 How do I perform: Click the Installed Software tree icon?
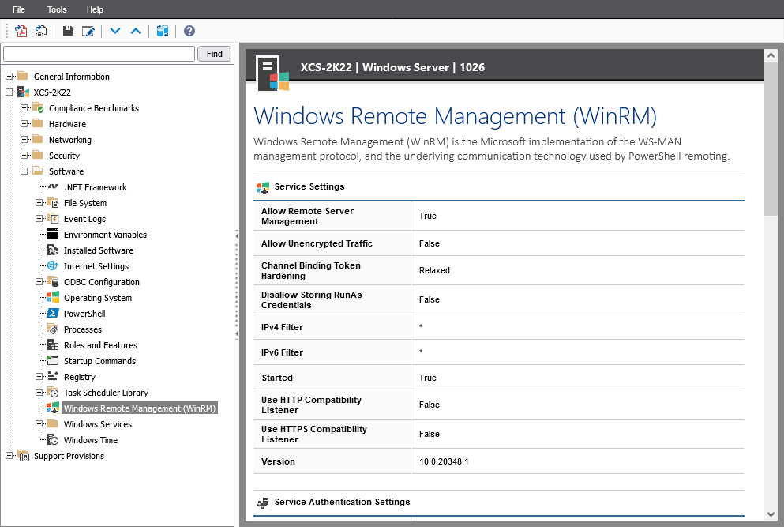tap(53, 250)
